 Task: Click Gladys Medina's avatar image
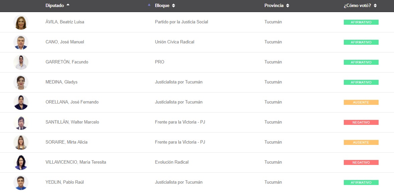(21, 82)
